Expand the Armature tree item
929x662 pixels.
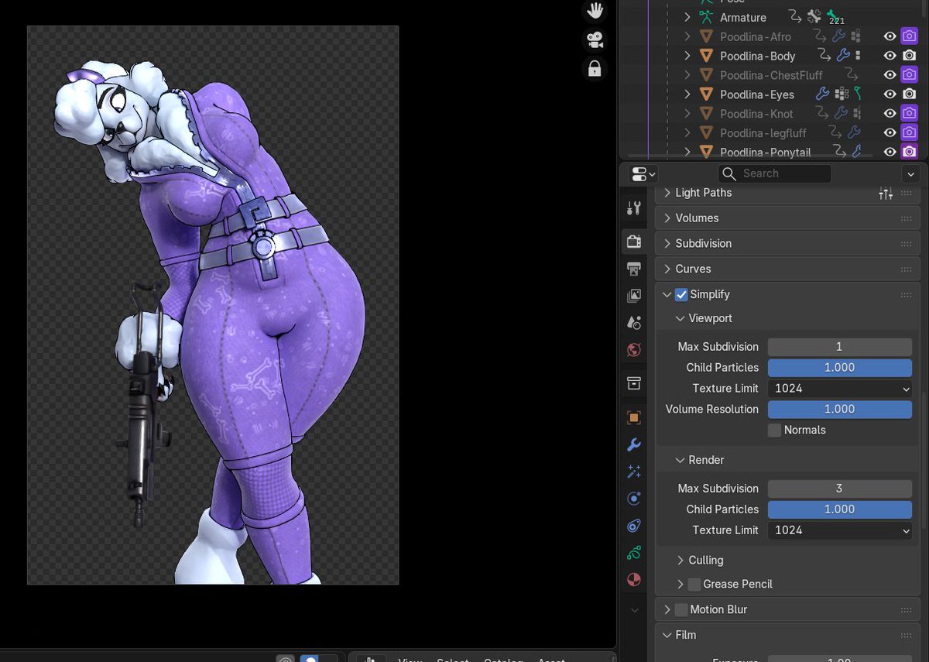pyautogui.click(x=687, y=17)
